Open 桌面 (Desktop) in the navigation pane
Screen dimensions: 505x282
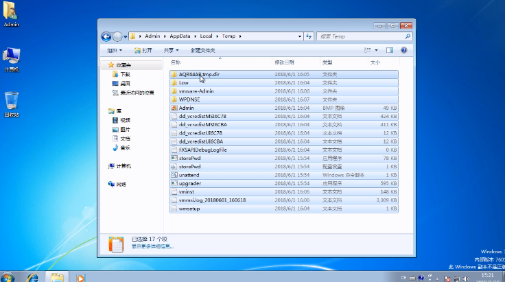click(121, 84)
